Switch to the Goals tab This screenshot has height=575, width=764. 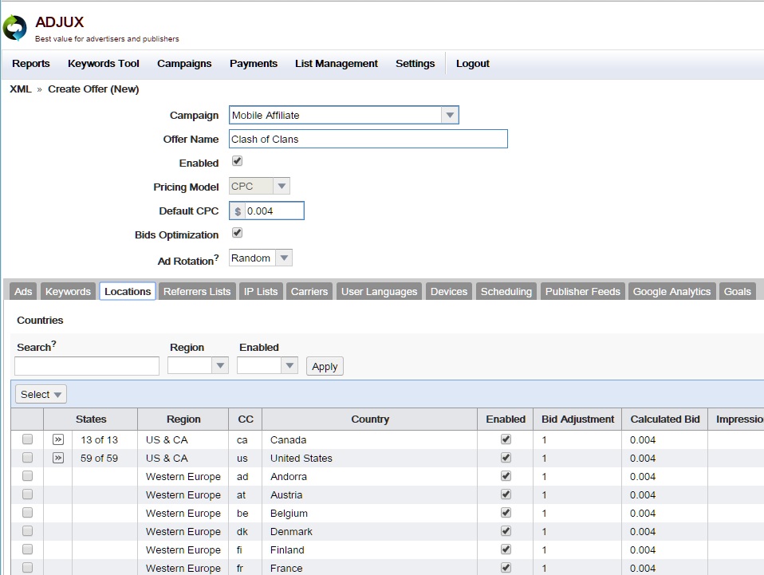pyautogui.click(x=737, y=291)
